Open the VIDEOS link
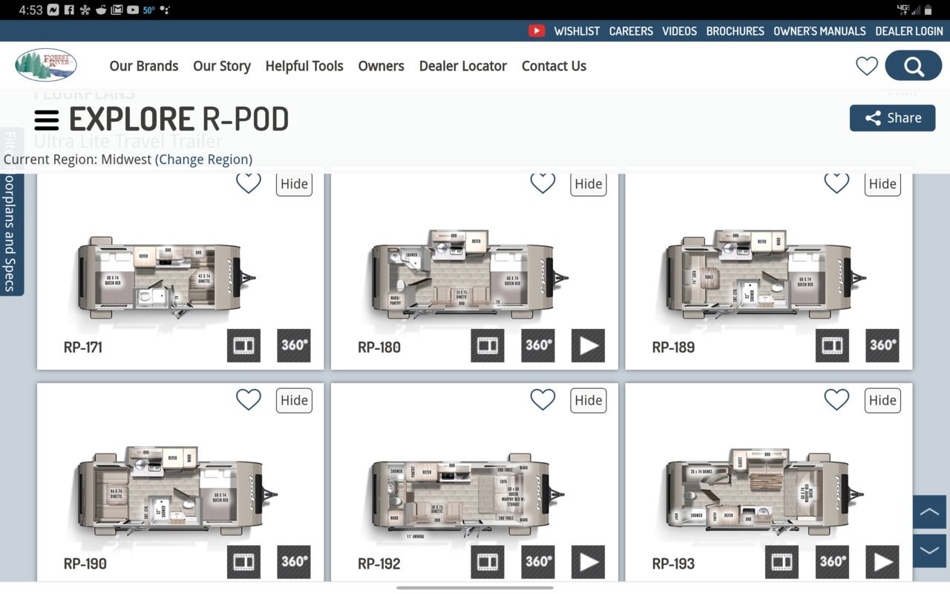Image resolution: width=950 pixels, height=594 pixels. (679, 30)
